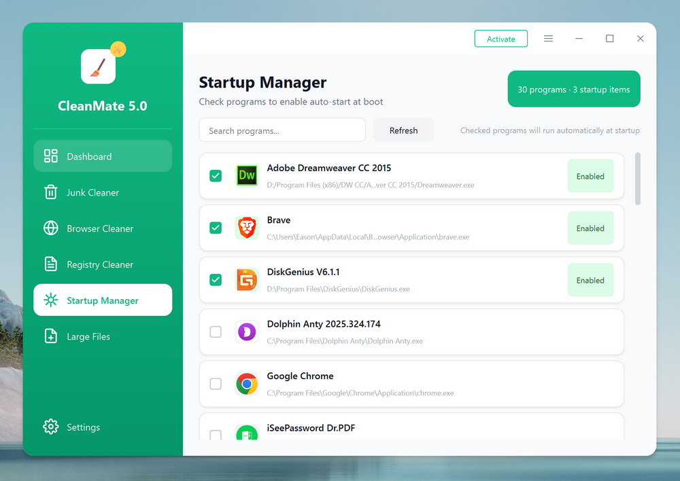Click the iSeePassword Dr.PDF icon
This screenshot has height=481, width=680.
pos(246,433)
